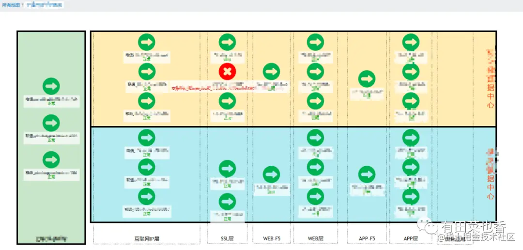Click the 互联网IP层 column label
Image resolution: width=523 pixels, height=250 pixels.
point(147,239)
